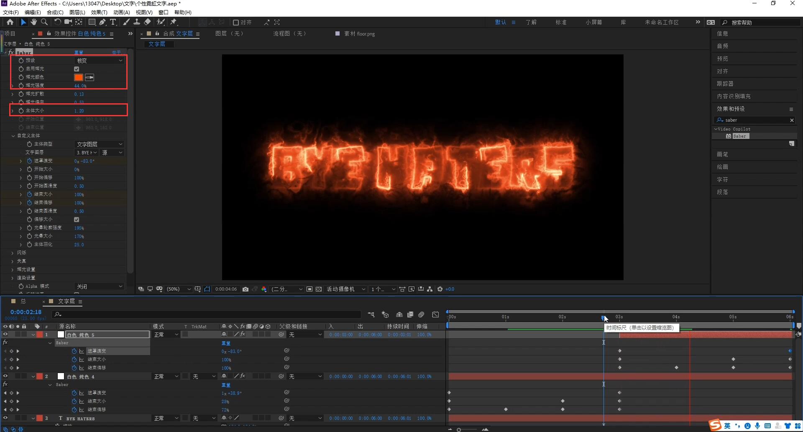Select the Selection arrow tool
The width and height of the screenshot is (803, 432).
pos(23,22)
